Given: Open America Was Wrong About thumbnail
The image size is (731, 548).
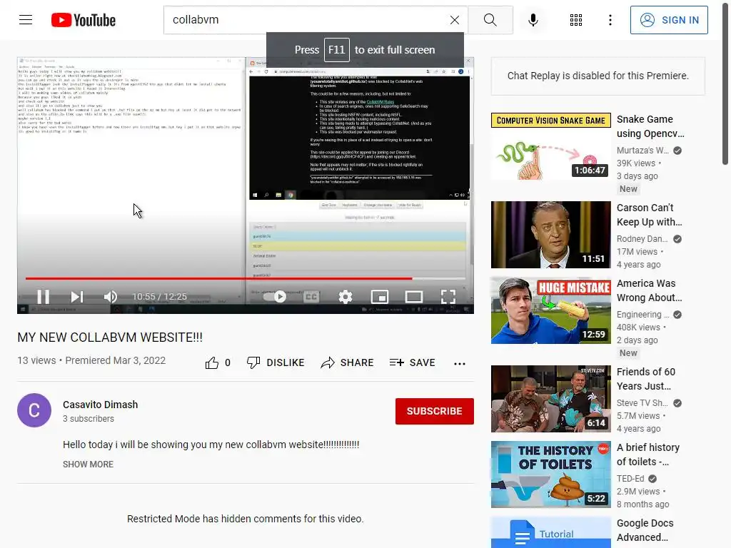Looking at the screenshot, I should [550, 310].
